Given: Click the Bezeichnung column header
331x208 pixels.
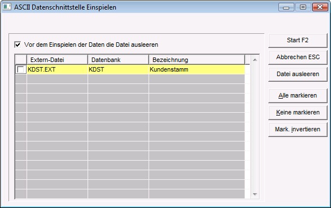Looking at the screenshot, I should (197, 60).
